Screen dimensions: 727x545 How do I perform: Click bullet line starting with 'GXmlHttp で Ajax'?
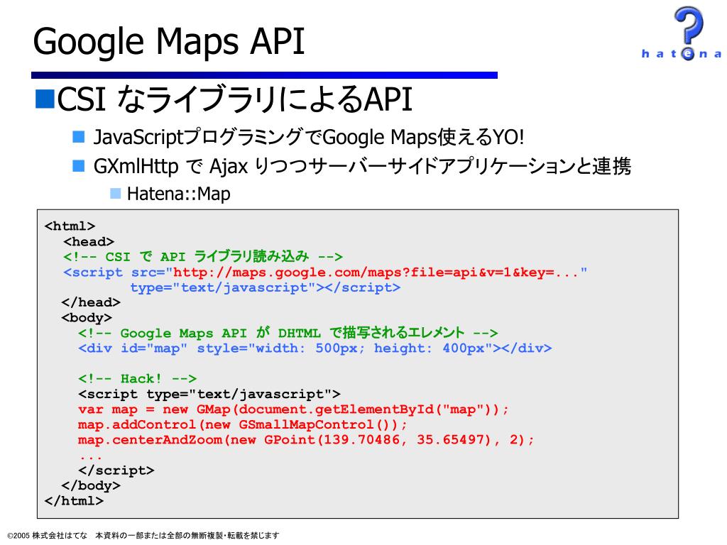coord(362,166)
